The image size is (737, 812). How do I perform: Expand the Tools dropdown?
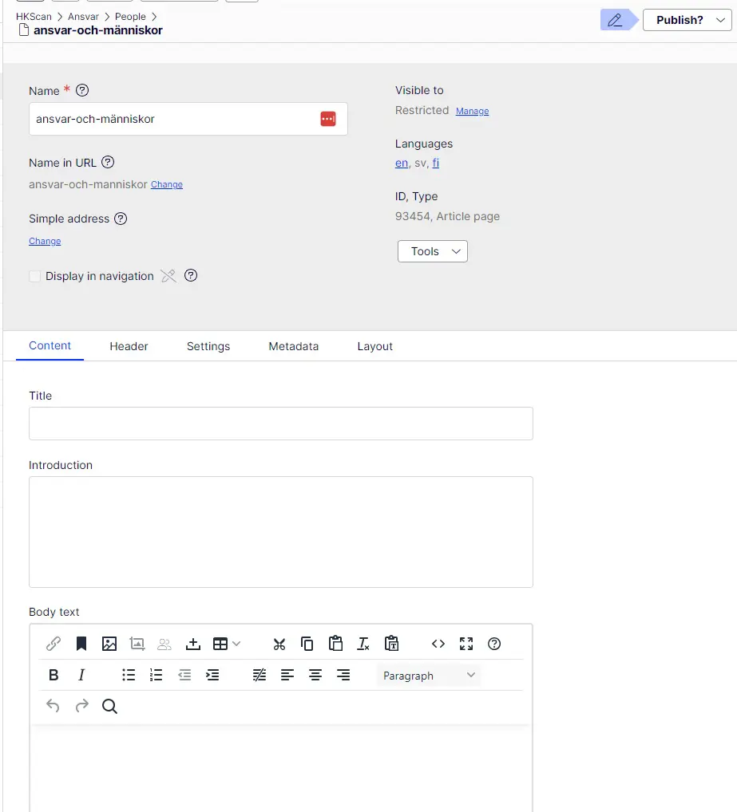[433, 251]
